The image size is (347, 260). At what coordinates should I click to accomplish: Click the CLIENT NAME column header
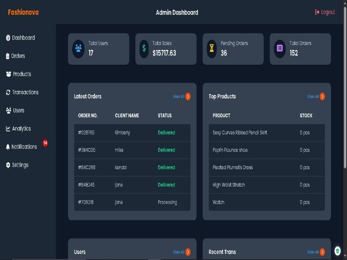(x=127, y=115)
